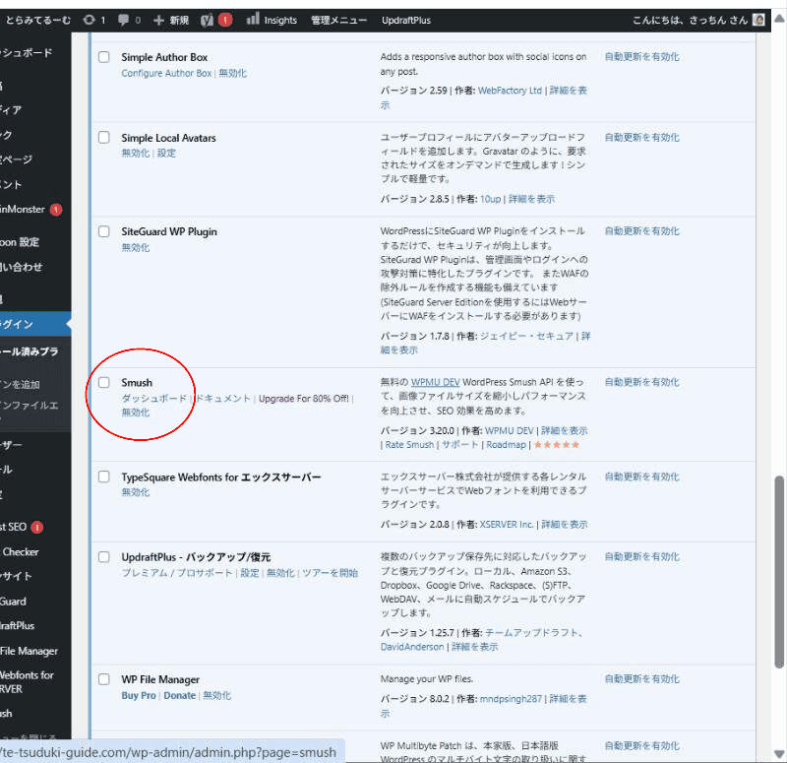Click the scrollbar up arrow

point(779,19)
